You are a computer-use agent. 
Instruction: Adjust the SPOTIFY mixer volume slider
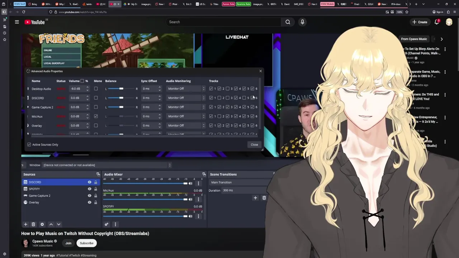pos(145,216)
